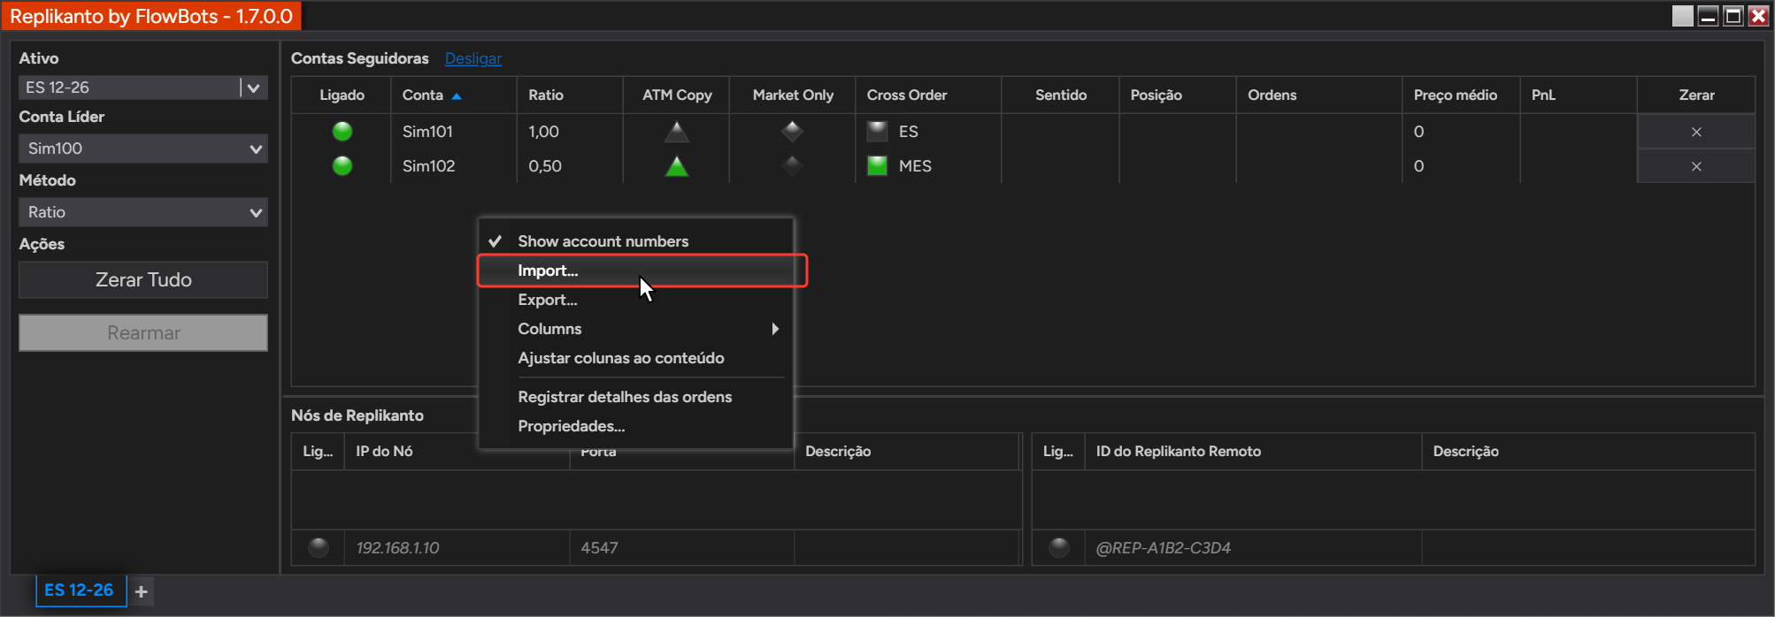Zero the Sim102 position with X

click(1696, 166)
